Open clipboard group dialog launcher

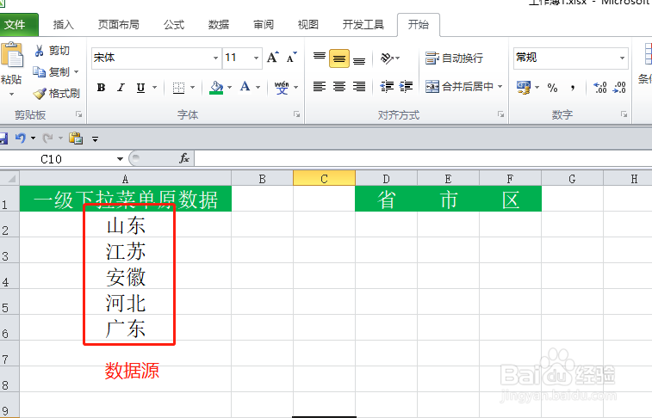(78, 114)
